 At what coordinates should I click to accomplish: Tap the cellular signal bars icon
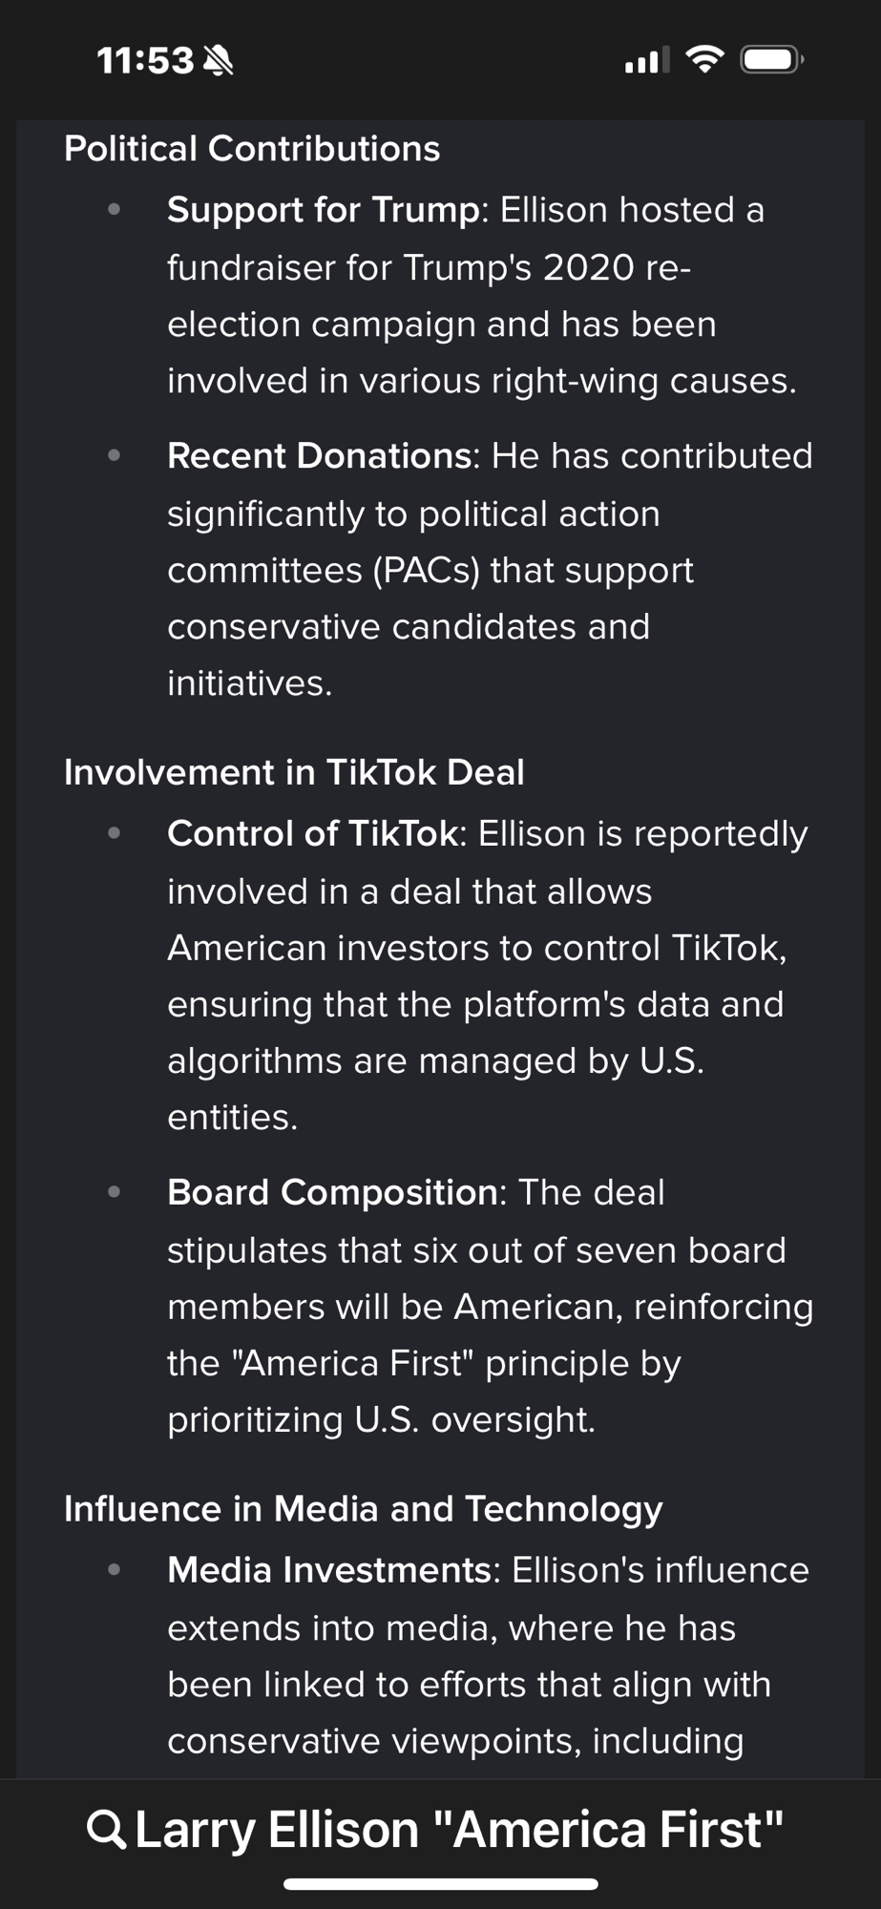click(646, 60)
